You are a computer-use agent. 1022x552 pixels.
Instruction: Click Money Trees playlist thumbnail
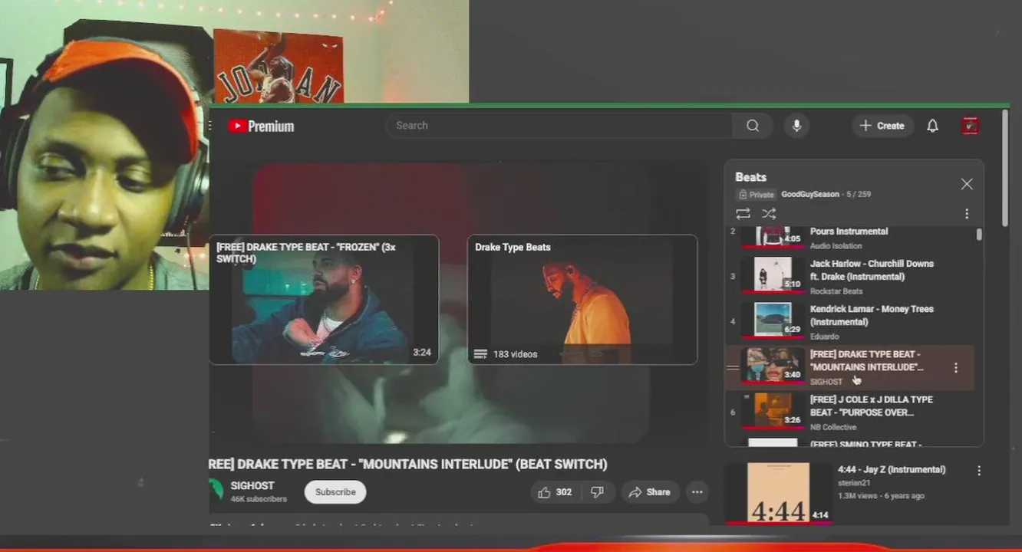click(773, 320)
